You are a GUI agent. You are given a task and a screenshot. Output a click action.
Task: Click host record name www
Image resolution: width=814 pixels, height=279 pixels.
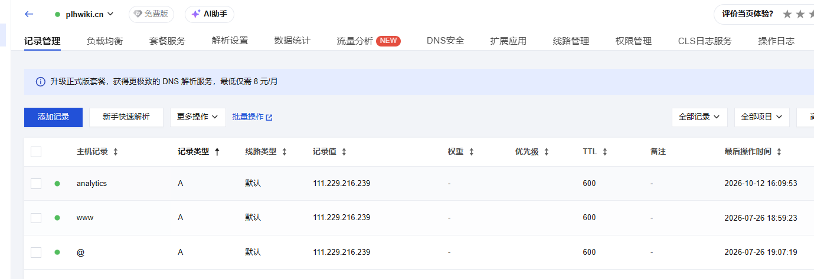[85, 218]
